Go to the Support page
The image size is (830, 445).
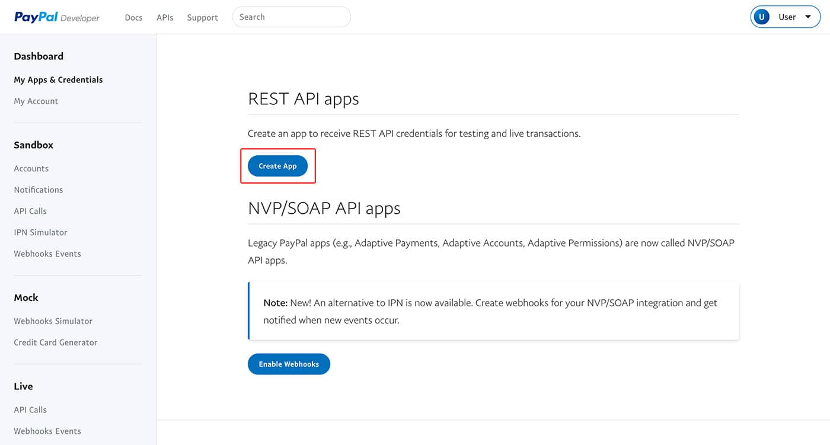(202, 18)
